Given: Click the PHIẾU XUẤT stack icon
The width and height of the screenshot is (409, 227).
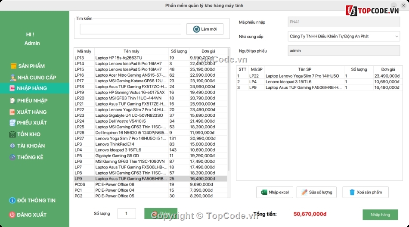Looking at the screenshot, I should tap(12, 123).
